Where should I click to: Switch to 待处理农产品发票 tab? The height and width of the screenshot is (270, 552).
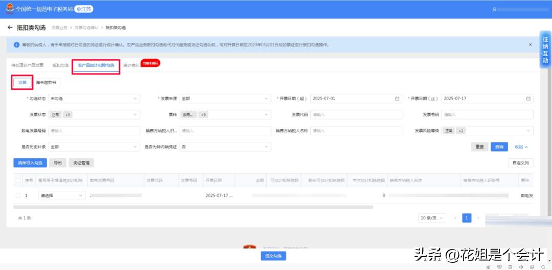tap(28, 65)
